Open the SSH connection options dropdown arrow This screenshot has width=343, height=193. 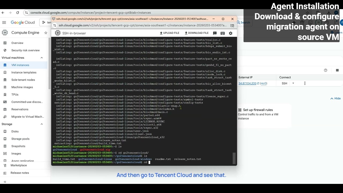pyautogui.click(x=293, y=83)
